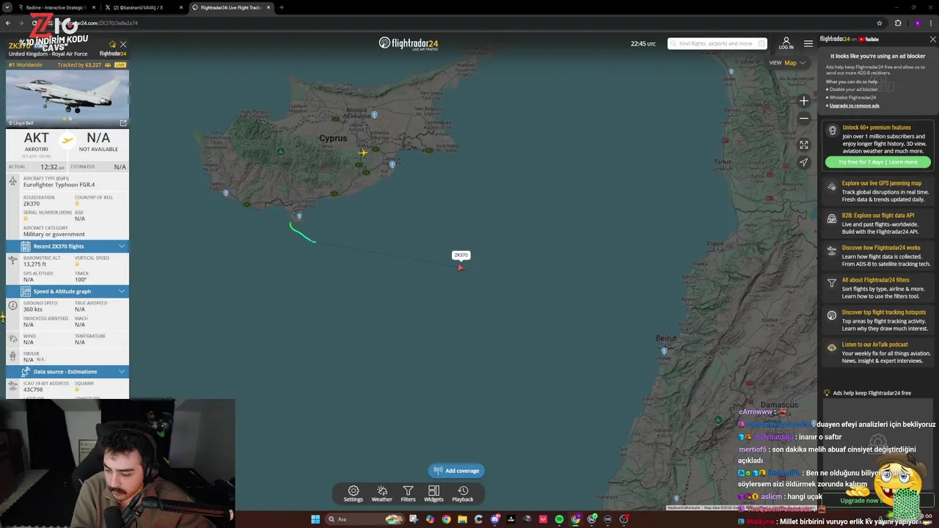The height and width of the screenshot is (528, 939).
Task: Click the Flightradar24 YouTube logo link
Action: (850, 39)
